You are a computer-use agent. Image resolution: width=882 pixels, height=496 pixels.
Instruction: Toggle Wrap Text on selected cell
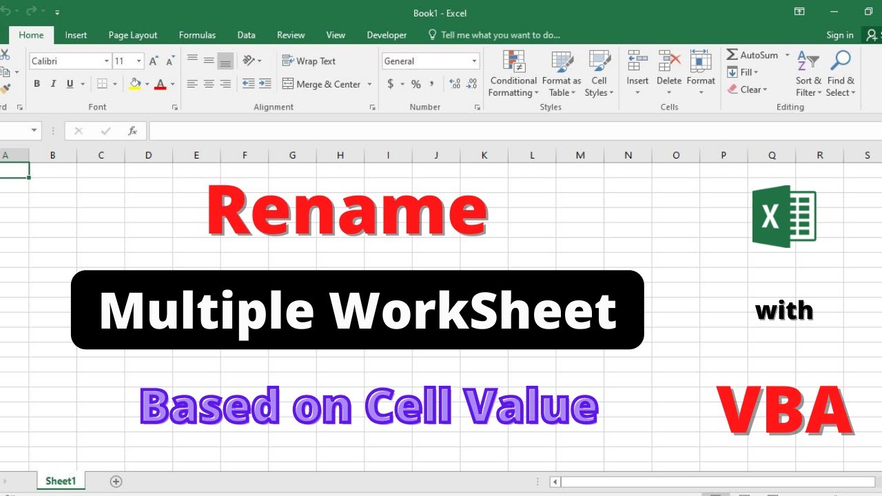click(309, 61)
